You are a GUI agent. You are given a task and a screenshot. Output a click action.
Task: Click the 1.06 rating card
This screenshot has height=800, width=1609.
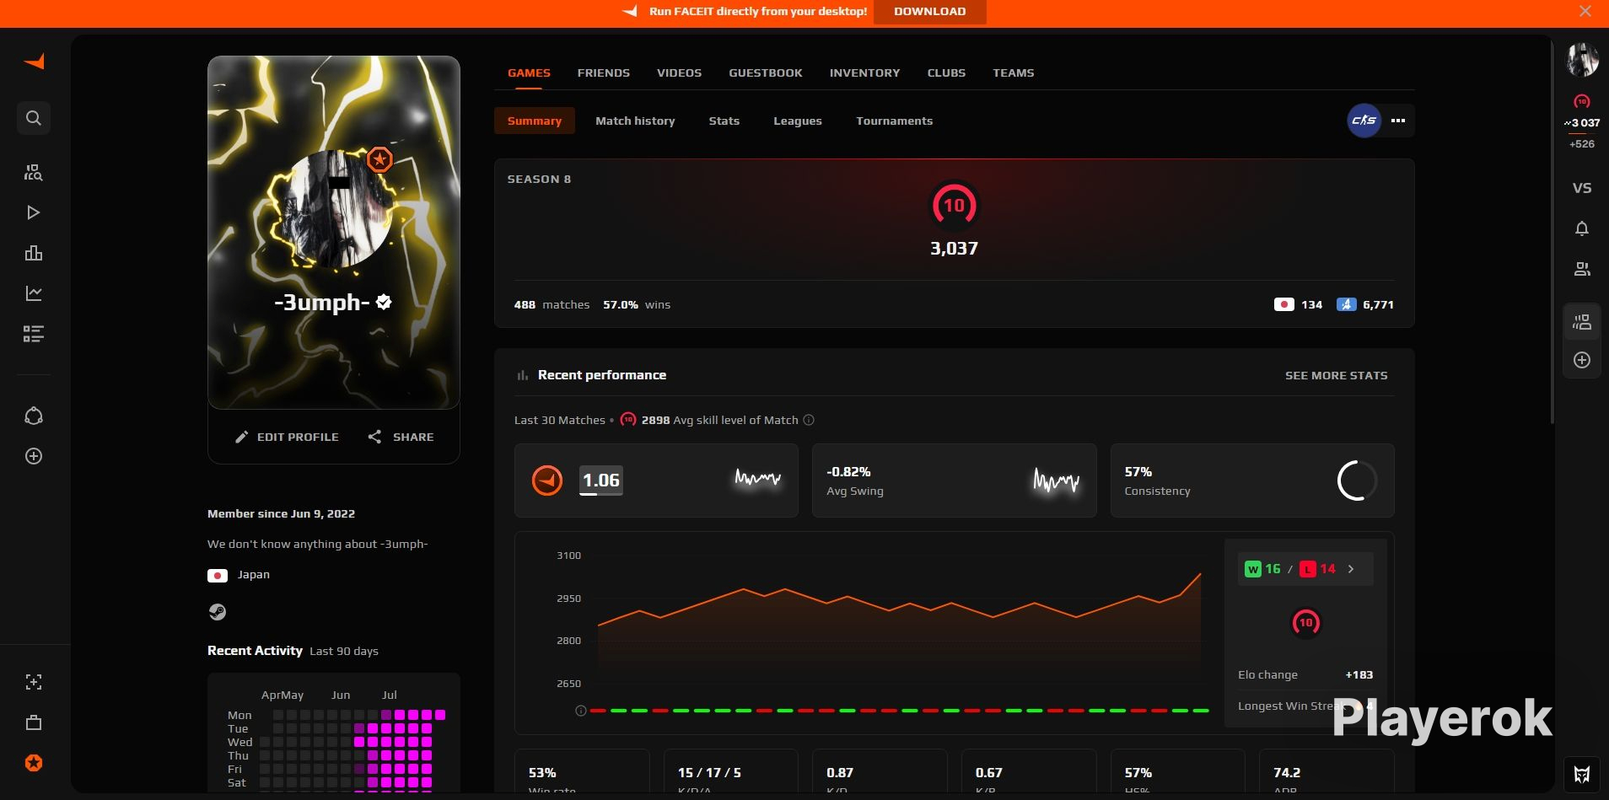656,481
